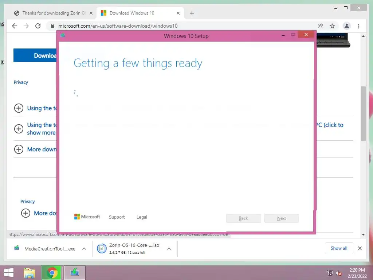
Task: Open the upper Privacy link
Action: (21, 82)
